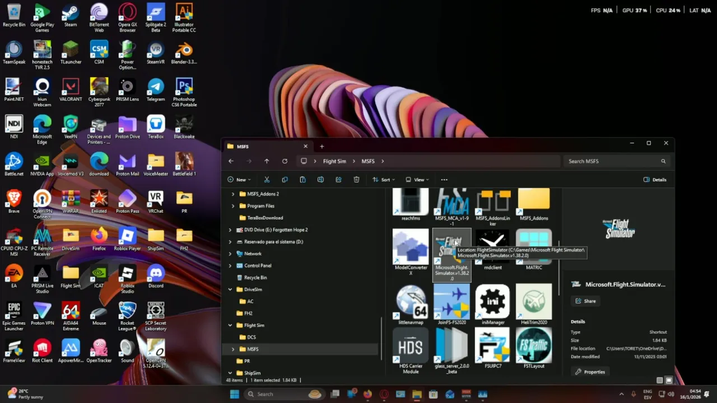Image resolution: width=717 pixels, height=403 pixels.
Task: Toggle the Details pane button
Action: pos(655,180)
